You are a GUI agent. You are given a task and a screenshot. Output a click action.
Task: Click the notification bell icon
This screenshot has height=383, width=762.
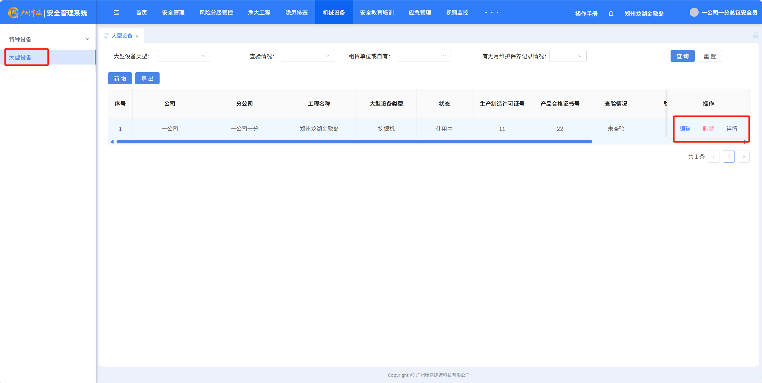611,13
